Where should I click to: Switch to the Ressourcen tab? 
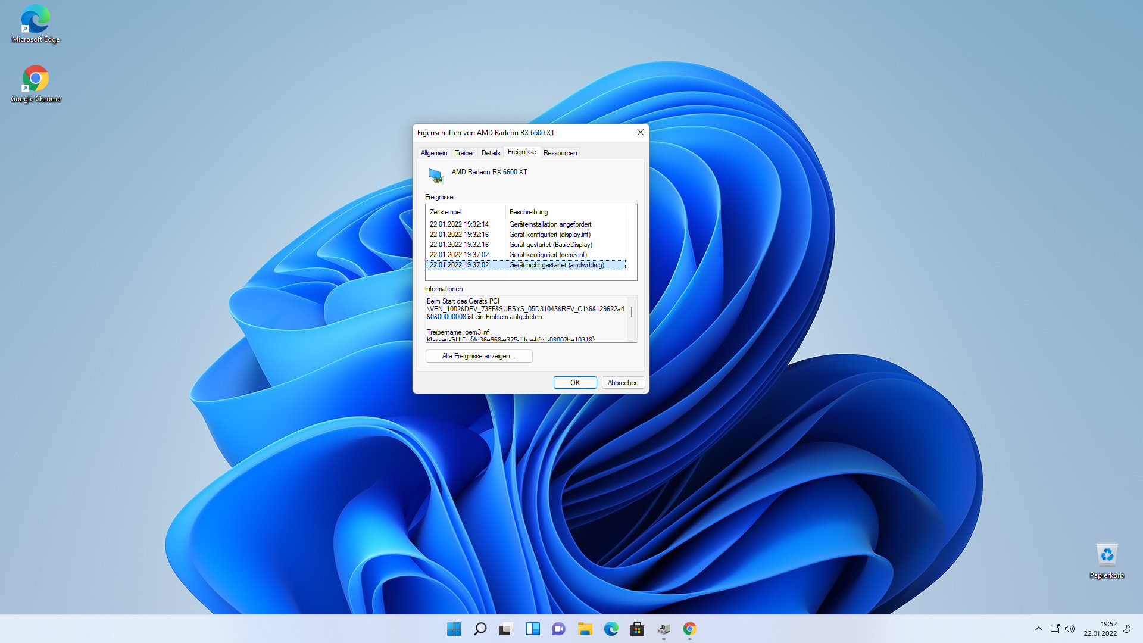click(x=560, y=153)
